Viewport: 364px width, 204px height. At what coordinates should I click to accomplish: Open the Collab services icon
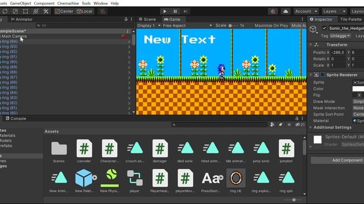[x=273, y=11]
